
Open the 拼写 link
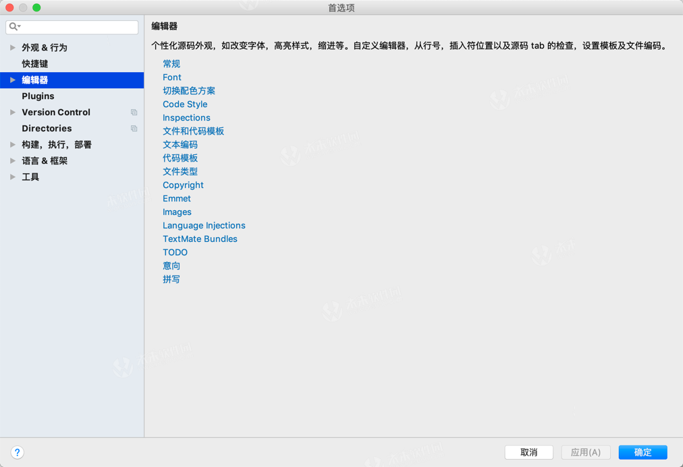(171, 280)
